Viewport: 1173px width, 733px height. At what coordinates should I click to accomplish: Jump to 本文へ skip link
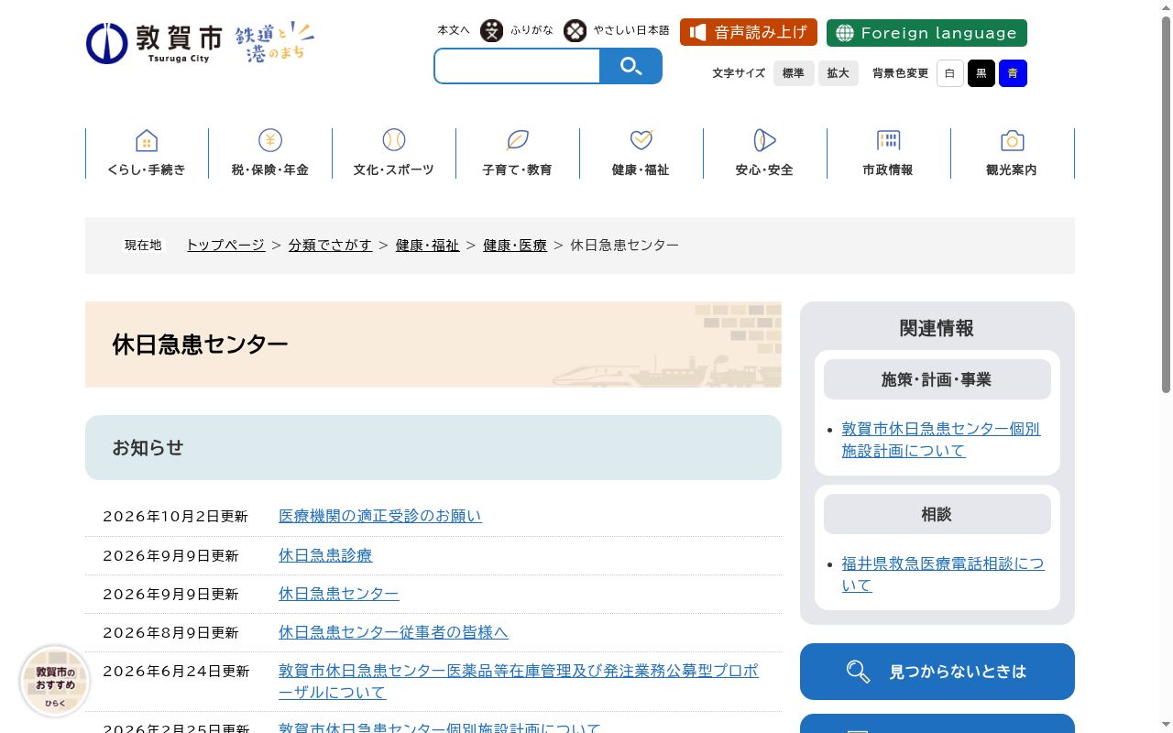pyautogui.click(x=454, y=30)
